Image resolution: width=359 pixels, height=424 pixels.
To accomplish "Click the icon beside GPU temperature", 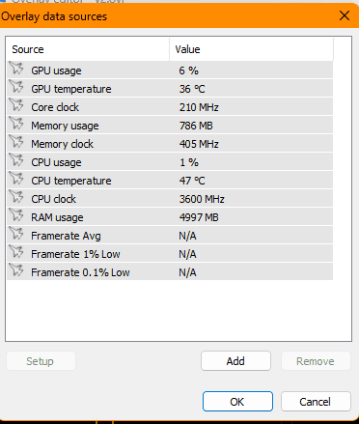I will point(16,87).
